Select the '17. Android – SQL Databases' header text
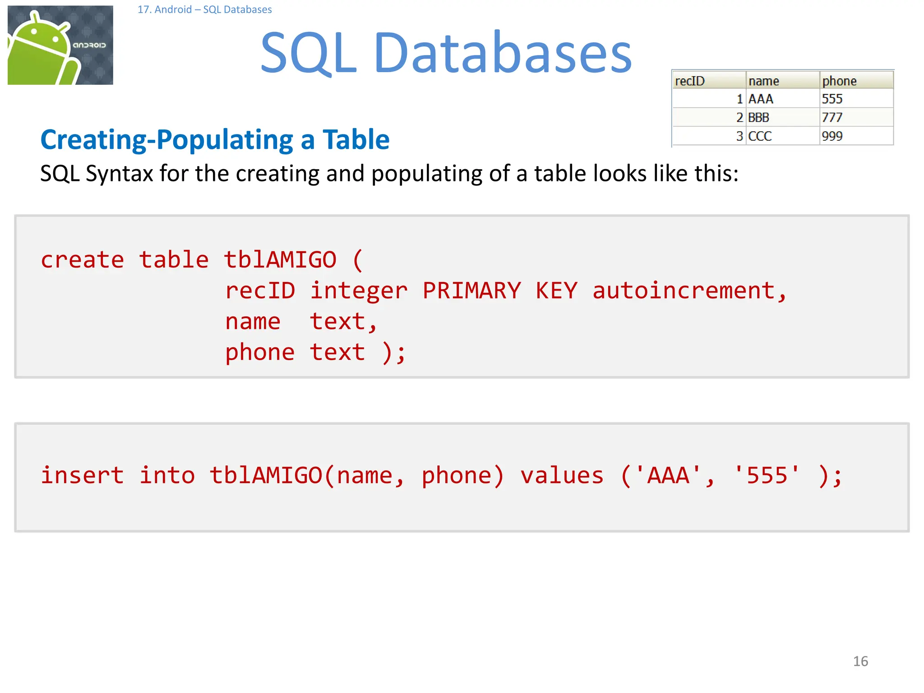This screenshot has width=924, height=693. [x=204, y=9]
